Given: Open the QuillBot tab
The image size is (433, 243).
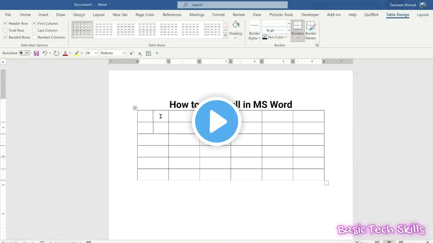Looking at the screenshot, I should [x=371, y=15].
